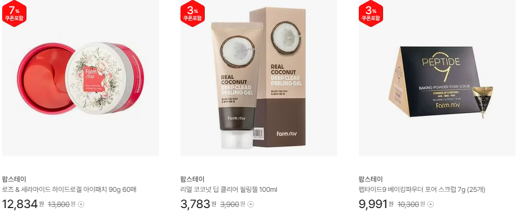
Task: Expand price details next to 10,300원
Action: point(431,204)
